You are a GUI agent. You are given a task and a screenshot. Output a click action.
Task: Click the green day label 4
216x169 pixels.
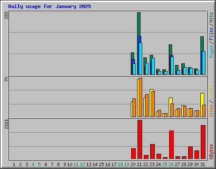click(x=33, y=164)
